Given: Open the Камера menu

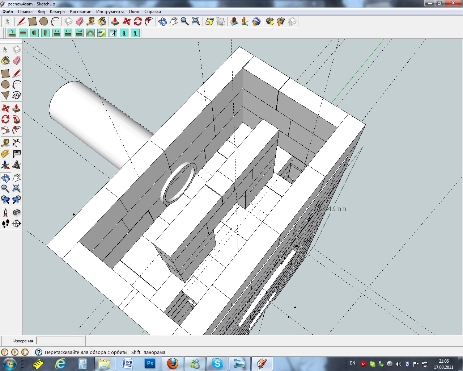Looking at the screenshot, I should [57, 12].
